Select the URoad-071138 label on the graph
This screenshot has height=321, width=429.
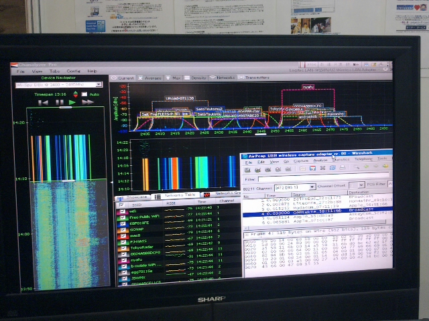tap(180, 98)
